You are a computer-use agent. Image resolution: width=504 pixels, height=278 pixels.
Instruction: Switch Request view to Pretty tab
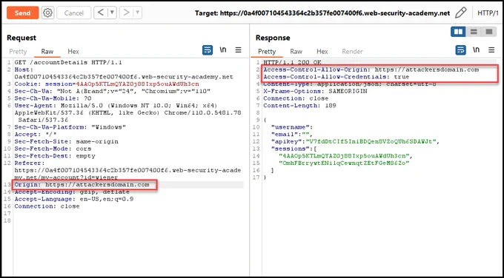(18, 51)
